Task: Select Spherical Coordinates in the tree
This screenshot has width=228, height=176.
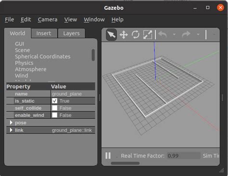Action: (x=43, y=56)
